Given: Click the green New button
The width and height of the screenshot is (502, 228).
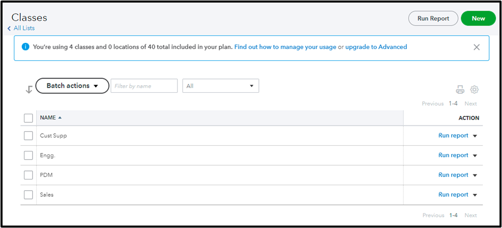Looking at the screenshot, I should pos(479,18).
